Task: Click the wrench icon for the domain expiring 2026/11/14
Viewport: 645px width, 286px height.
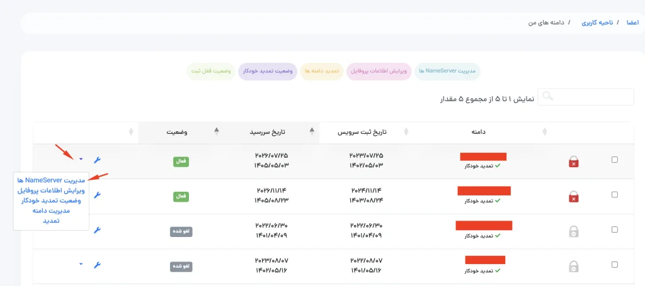Action: [97, 195]
